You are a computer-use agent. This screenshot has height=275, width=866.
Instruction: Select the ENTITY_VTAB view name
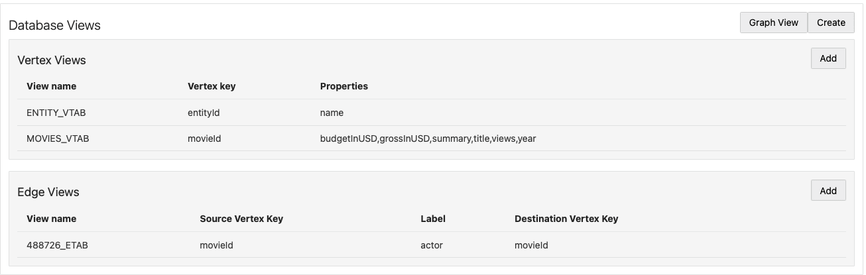pos(56,113)
